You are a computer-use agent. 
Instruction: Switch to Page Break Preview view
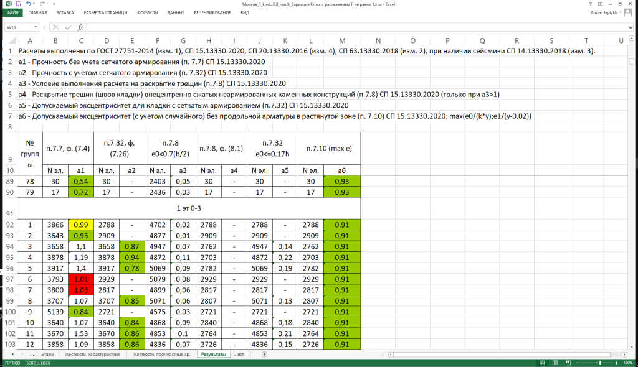tap(567, 363)
